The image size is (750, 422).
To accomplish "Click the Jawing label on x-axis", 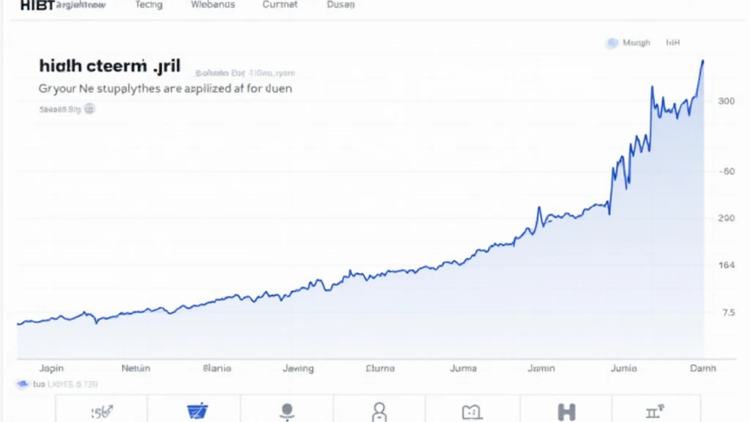I will (298, 369).
